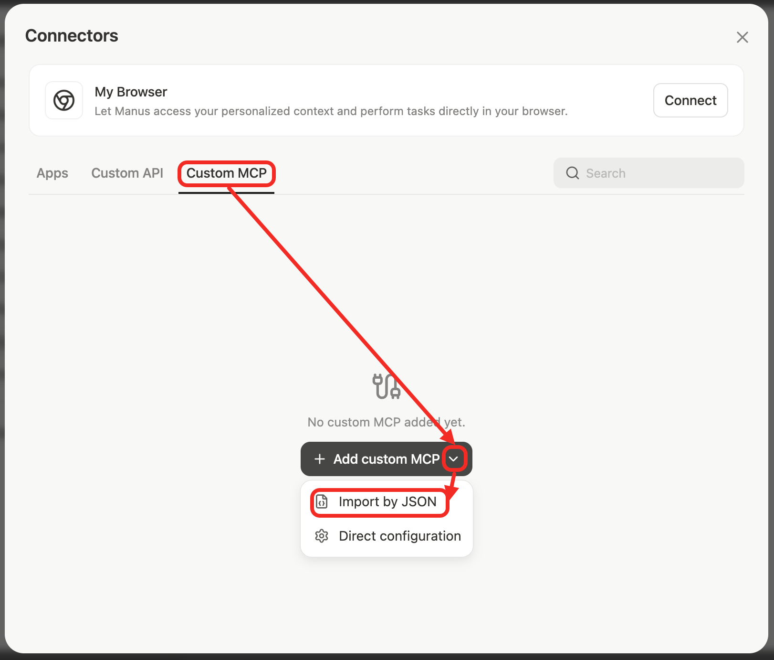The image size is (774, 660).
Task: Click the Chrome browser icon beside My Browser
Action: [x=63, y=100]
